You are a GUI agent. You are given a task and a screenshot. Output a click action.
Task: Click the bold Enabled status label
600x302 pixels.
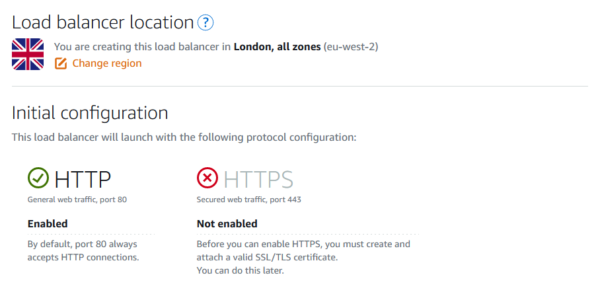pyautogui.click(x=48, y=223)
